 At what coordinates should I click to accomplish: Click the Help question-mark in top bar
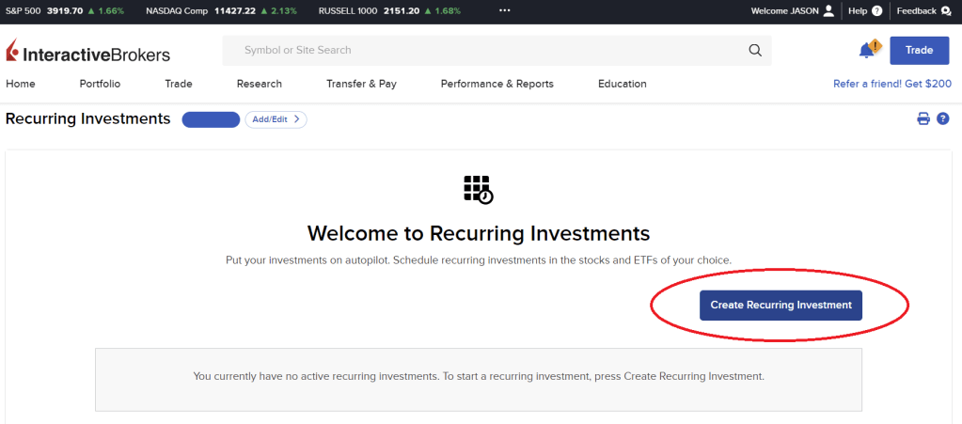pos(877,11)
